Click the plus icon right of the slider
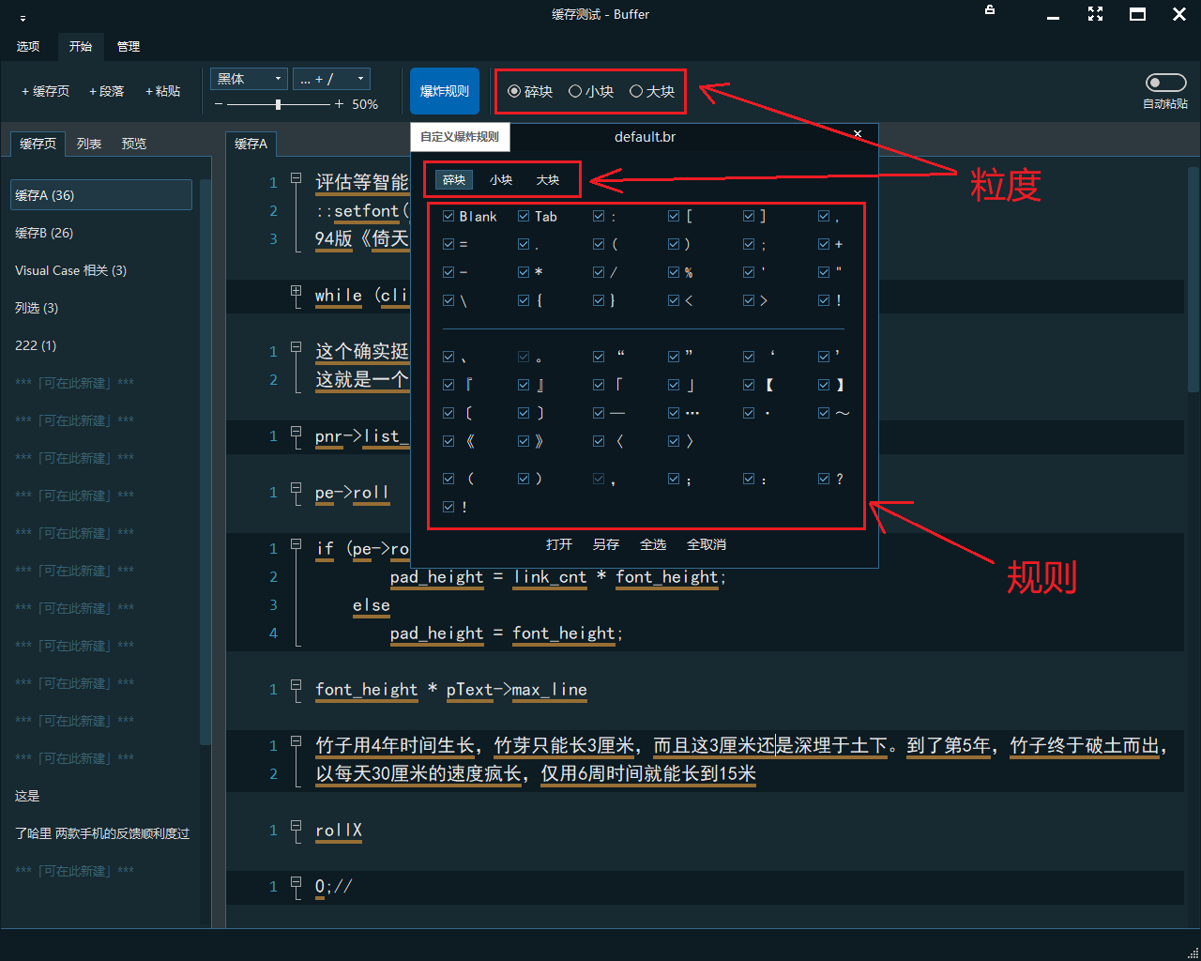Image resolution: width=1201 pixels, height=961 pixels. click(x=339, y=104)
